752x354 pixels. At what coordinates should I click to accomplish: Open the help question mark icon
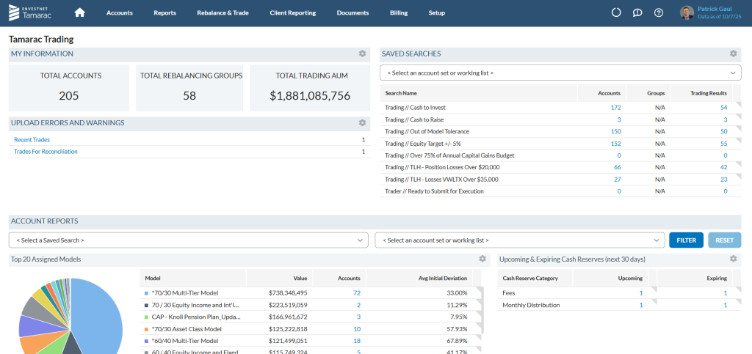(x=659, y=13)
